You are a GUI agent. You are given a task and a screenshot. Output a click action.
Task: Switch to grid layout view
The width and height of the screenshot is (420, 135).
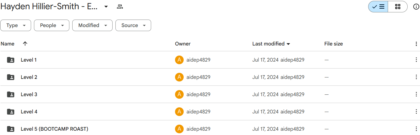398,7
